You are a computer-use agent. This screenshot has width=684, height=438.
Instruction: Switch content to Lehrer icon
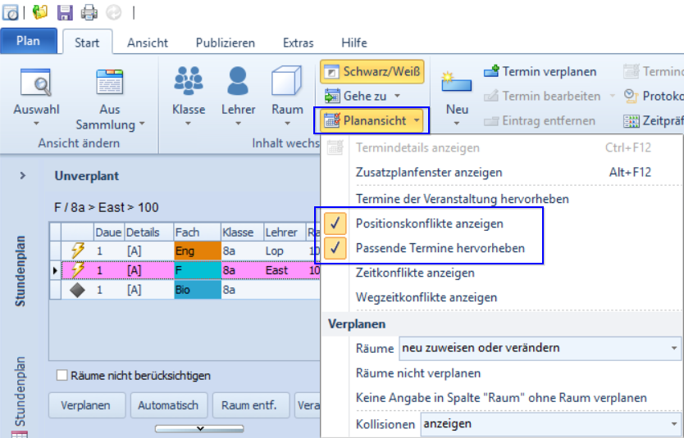(x=238, y=81)
